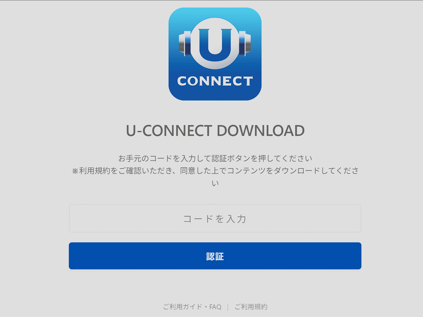This screenshot has height=317, width=423.
Task: Click the left headphone ear cup in logo
Action: [x=185, y=43]
